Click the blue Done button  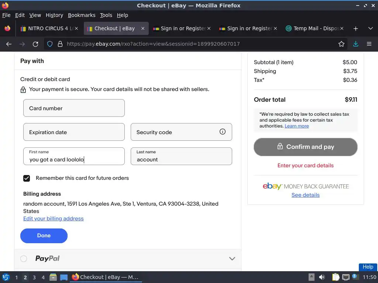pos(44,235)
